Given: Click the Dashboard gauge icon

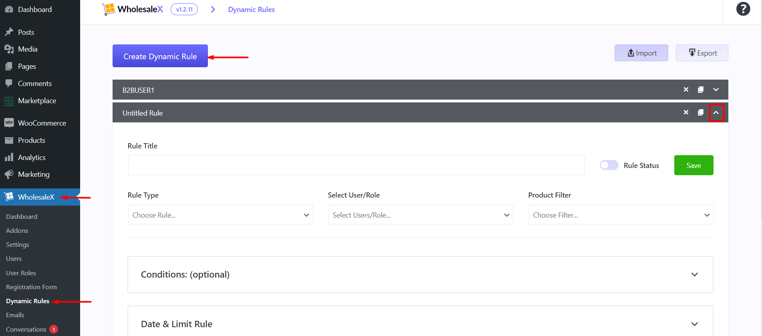Looking at the screenshot, I should 9,9.
